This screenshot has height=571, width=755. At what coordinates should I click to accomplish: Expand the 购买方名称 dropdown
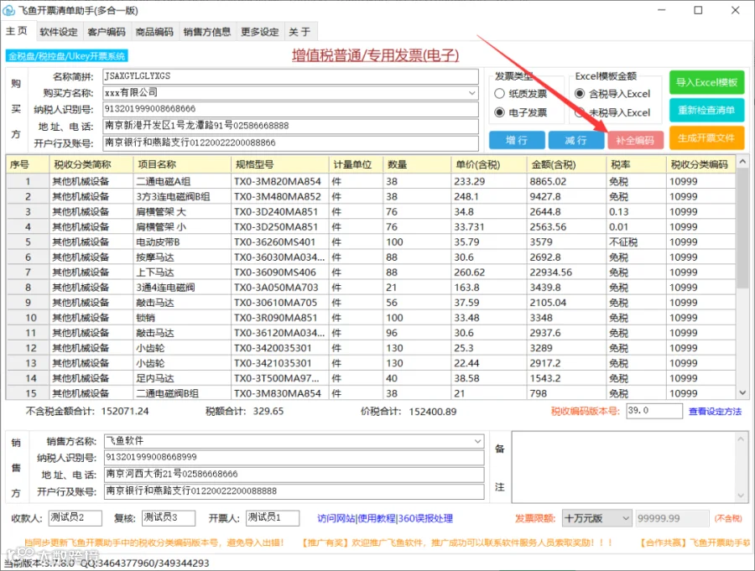click(472, 92)
